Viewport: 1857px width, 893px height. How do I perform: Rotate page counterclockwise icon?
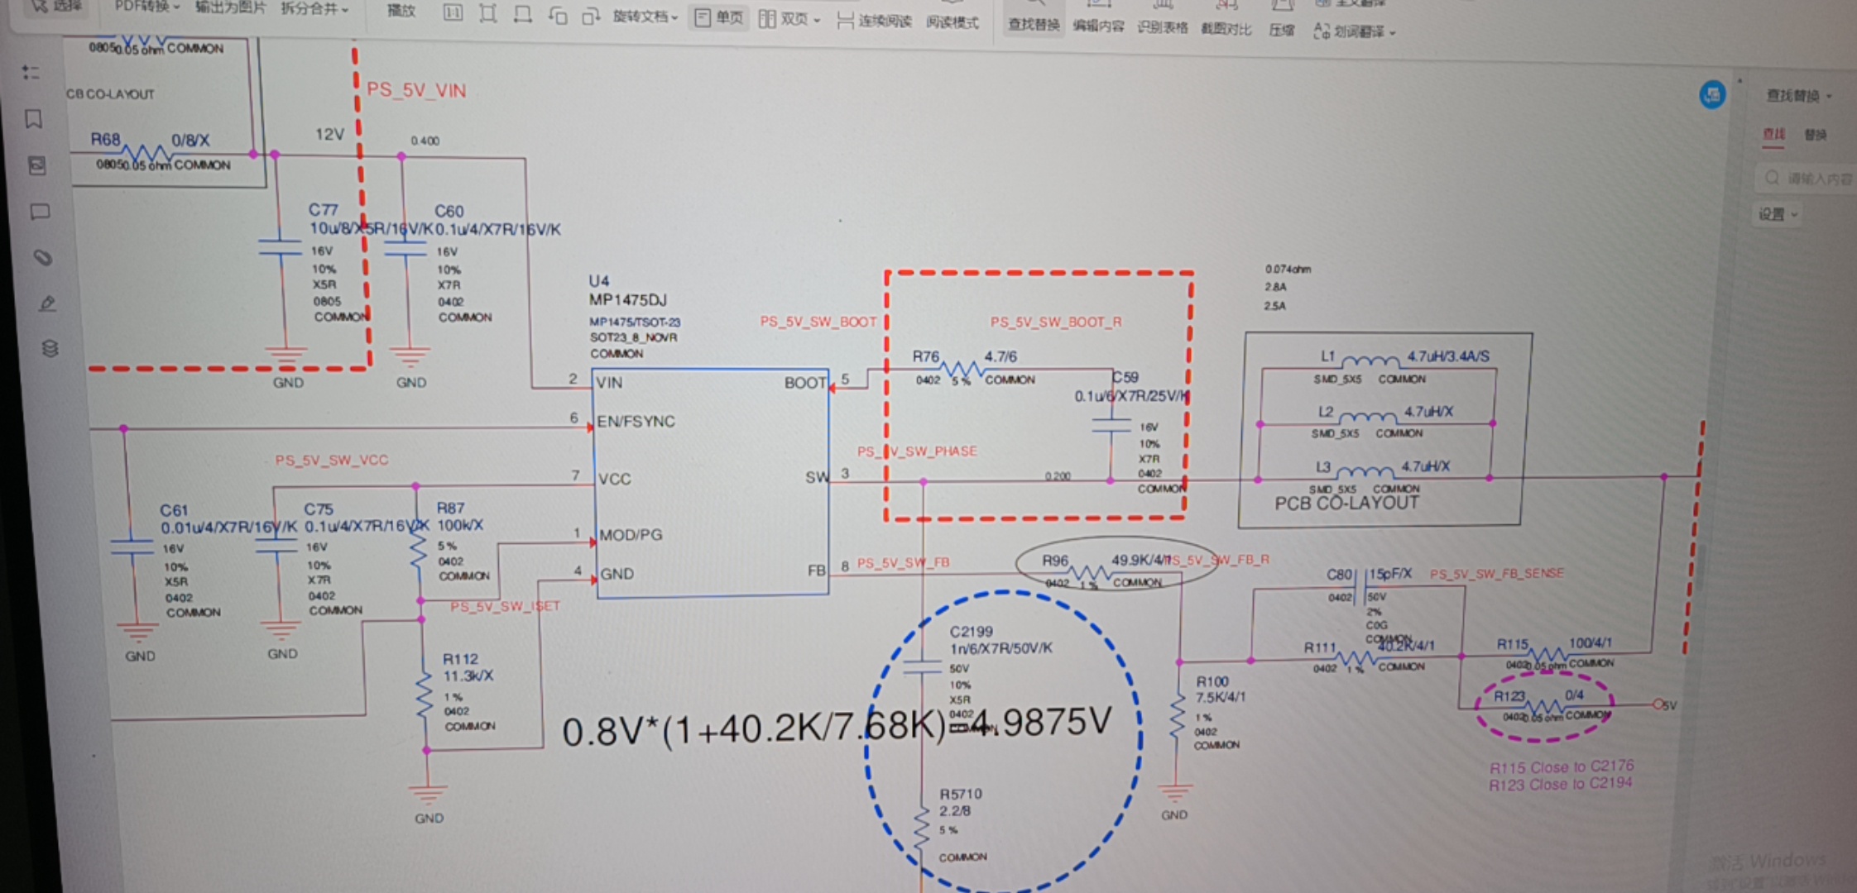click(x=557, y=15)
